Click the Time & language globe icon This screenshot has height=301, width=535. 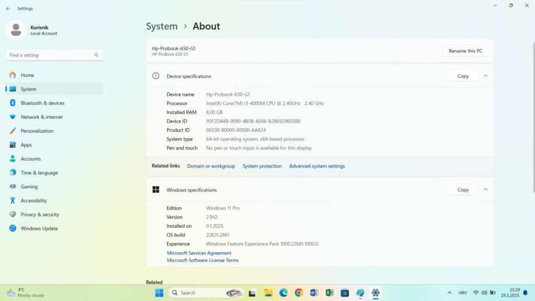[13, 173]
